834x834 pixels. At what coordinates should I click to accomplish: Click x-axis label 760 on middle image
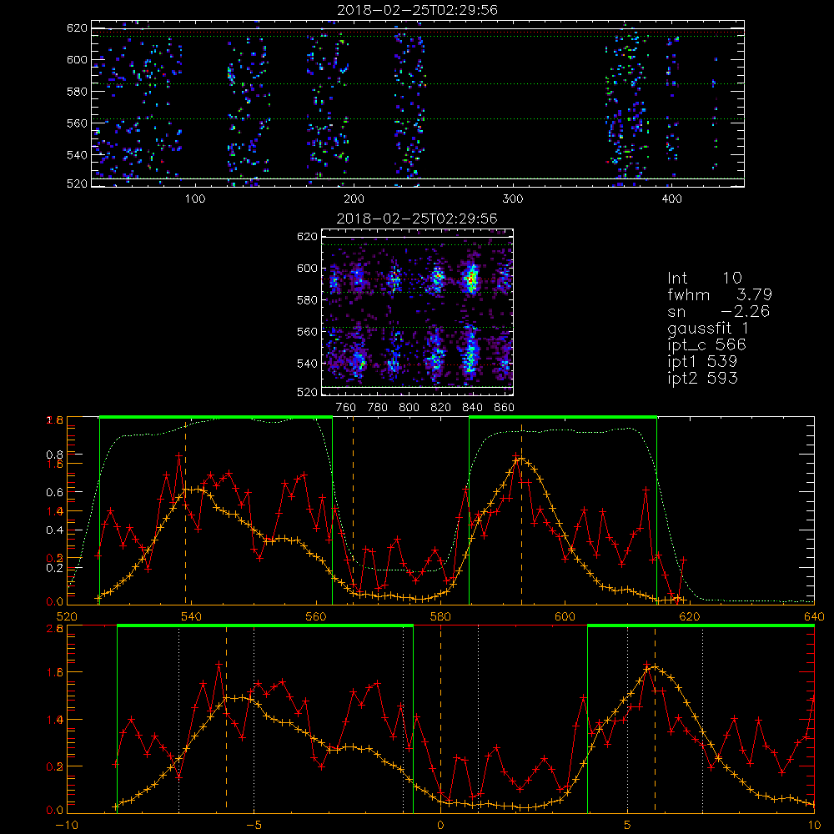[346, 408]
